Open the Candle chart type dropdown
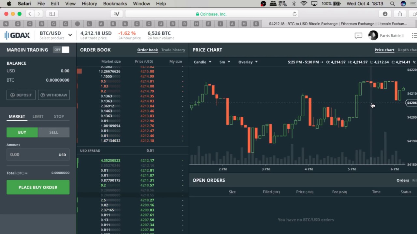 [x=203, y=62]
